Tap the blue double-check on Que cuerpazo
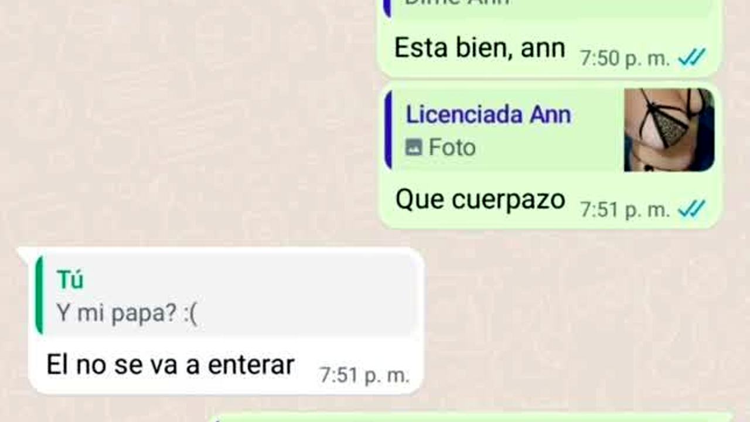This screenshot has height=422, width=750. 692,209
